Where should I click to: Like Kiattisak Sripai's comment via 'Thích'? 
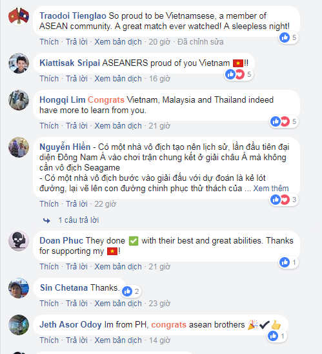click(49, 79)
